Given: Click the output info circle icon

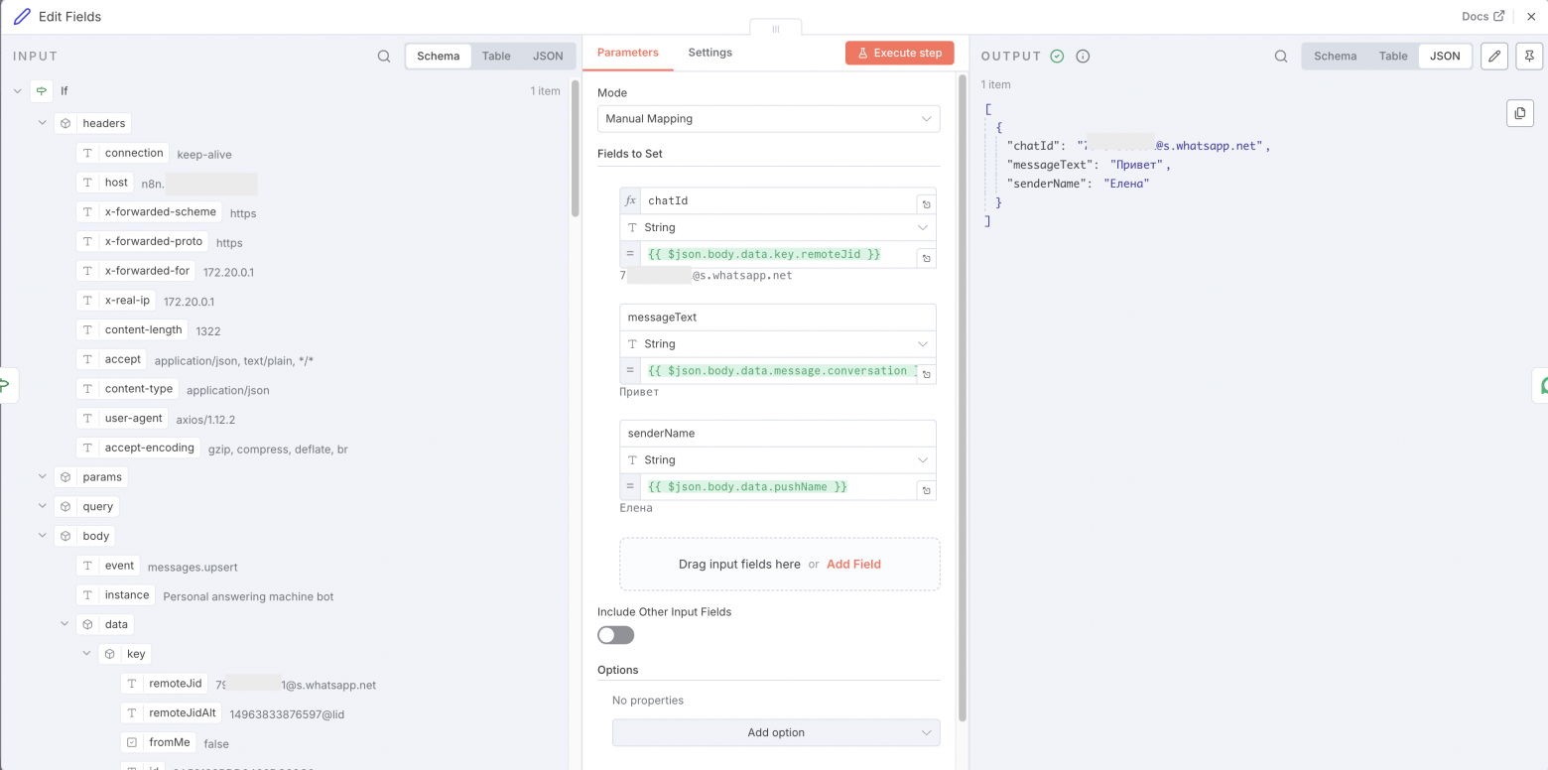Looking at the screenshot, I should point(1083,57).
